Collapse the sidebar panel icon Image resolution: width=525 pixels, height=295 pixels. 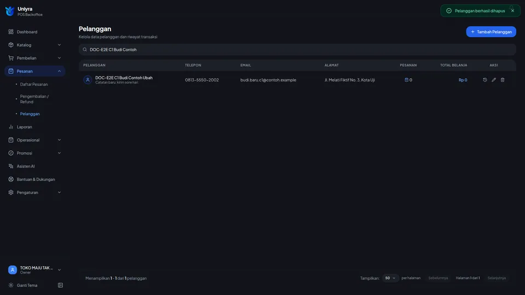coord(60,285)
